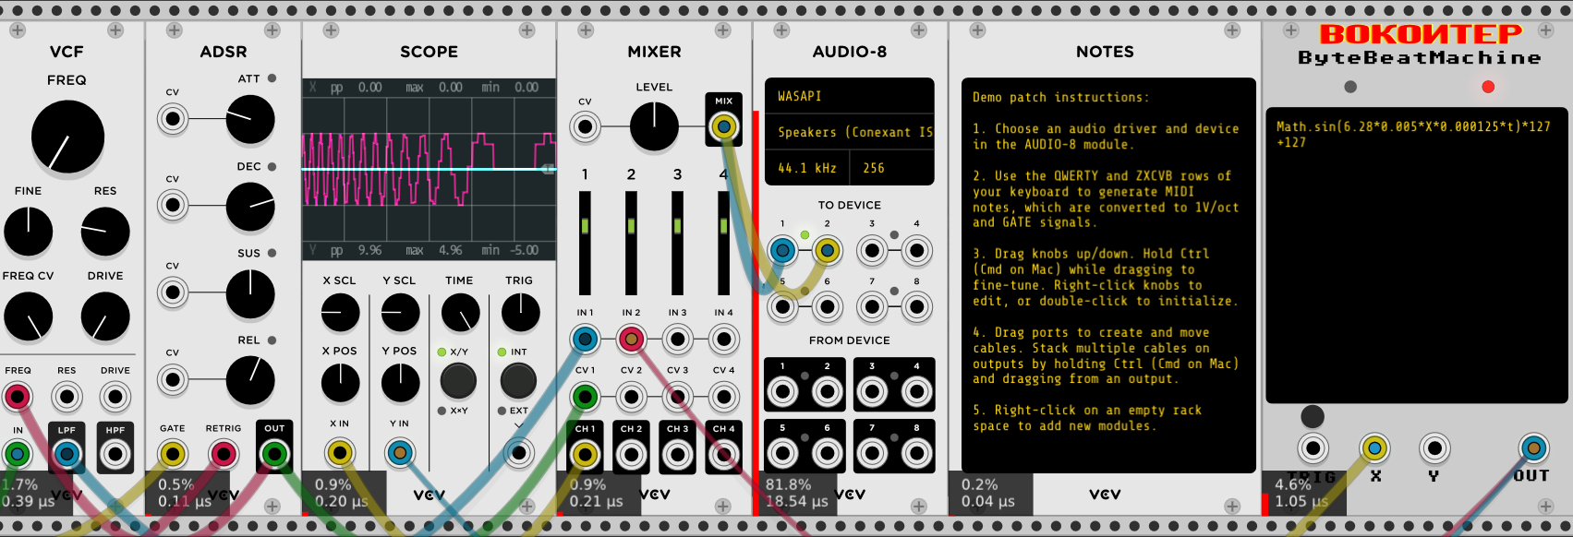Click the VCF IN audio port
Image resolution: width=1573 pixels, height=537 pixels.
(x=18, y=454)
